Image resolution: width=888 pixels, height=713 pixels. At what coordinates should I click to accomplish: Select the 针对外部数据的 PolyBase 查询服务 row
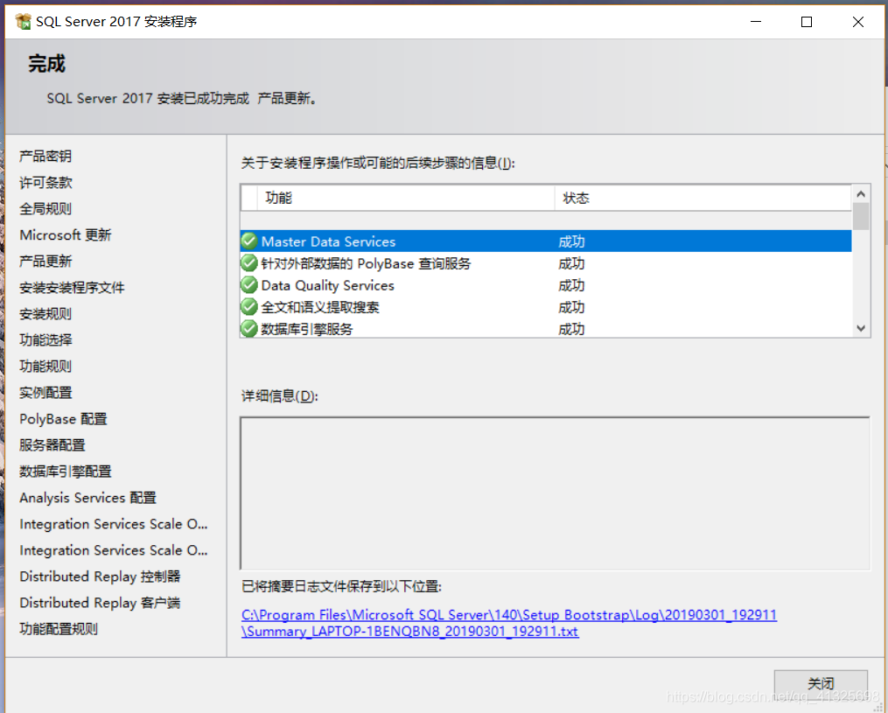tap(546, 263)
